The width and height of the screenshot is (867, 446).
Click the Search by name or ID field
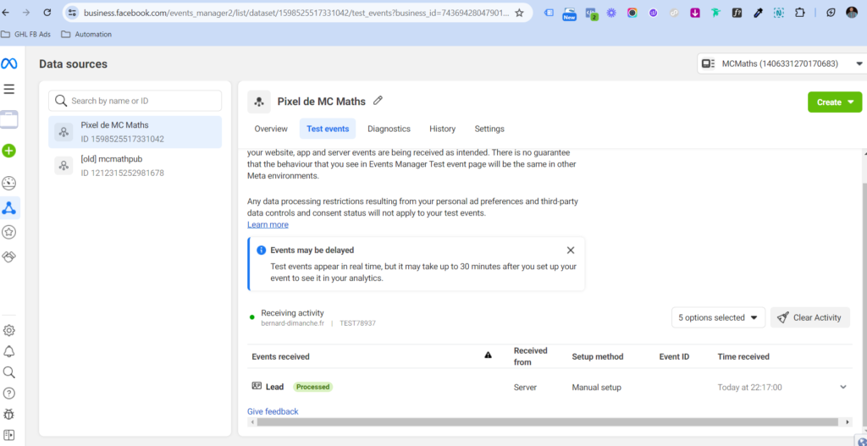[x=135, y=101]
